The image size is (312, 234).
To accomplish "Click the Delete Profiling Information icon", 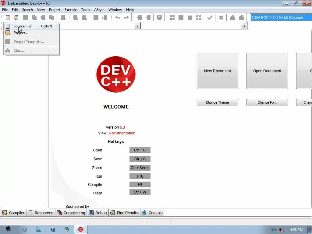I will pos(241,17).
